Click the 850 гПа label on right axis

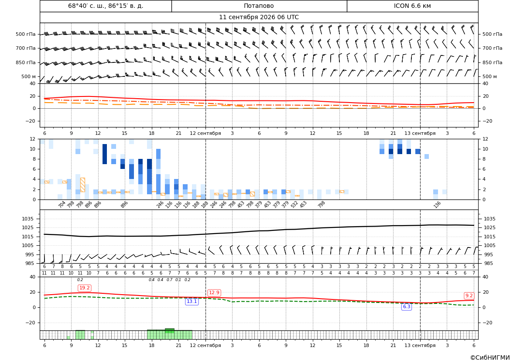(493, 62)
